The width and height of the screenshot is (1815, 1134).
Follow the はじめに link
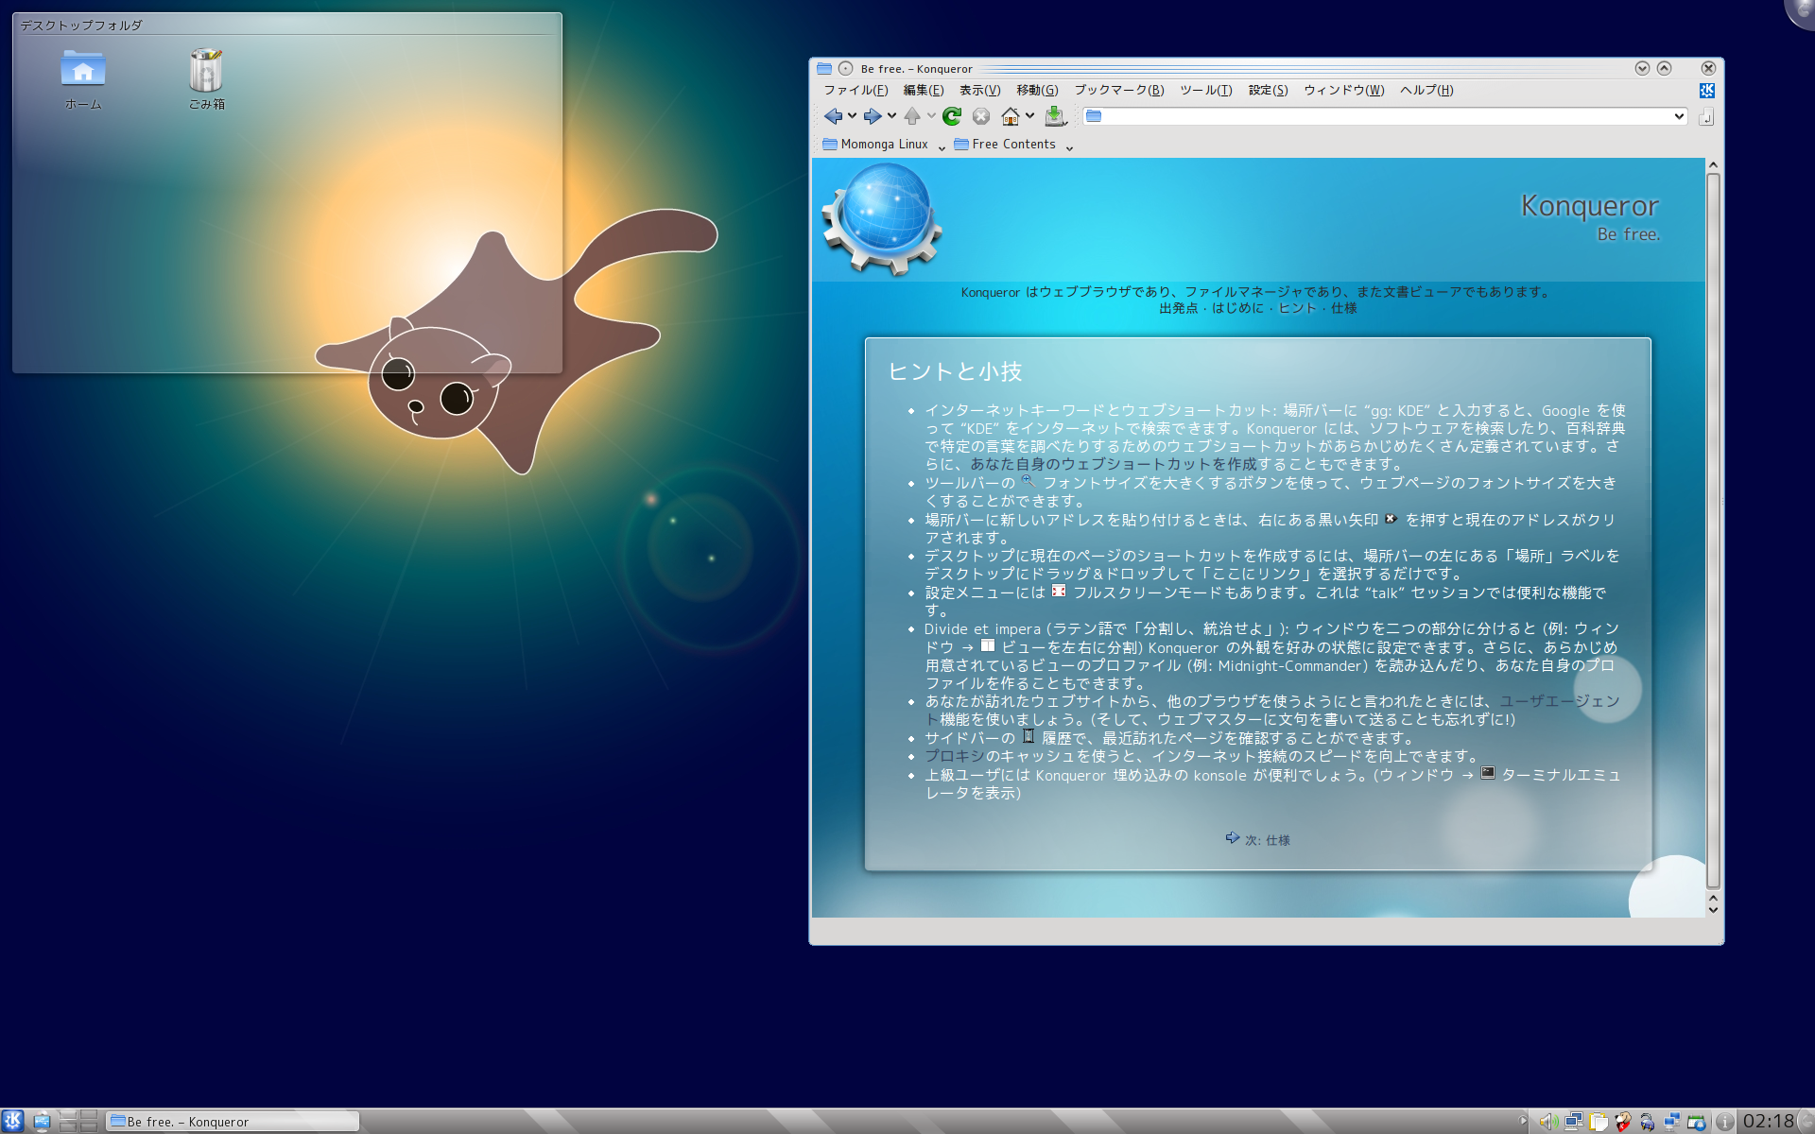pyautogui.click(x=1237, y=308)
